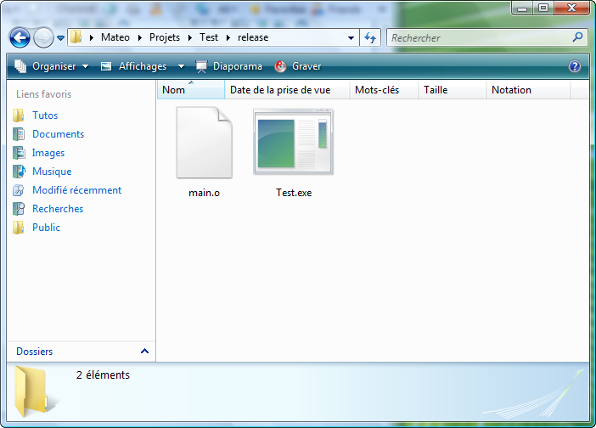Open the Tutos favorite link
596x428 pixels.
pyautogui.click(x=45, y=115)
